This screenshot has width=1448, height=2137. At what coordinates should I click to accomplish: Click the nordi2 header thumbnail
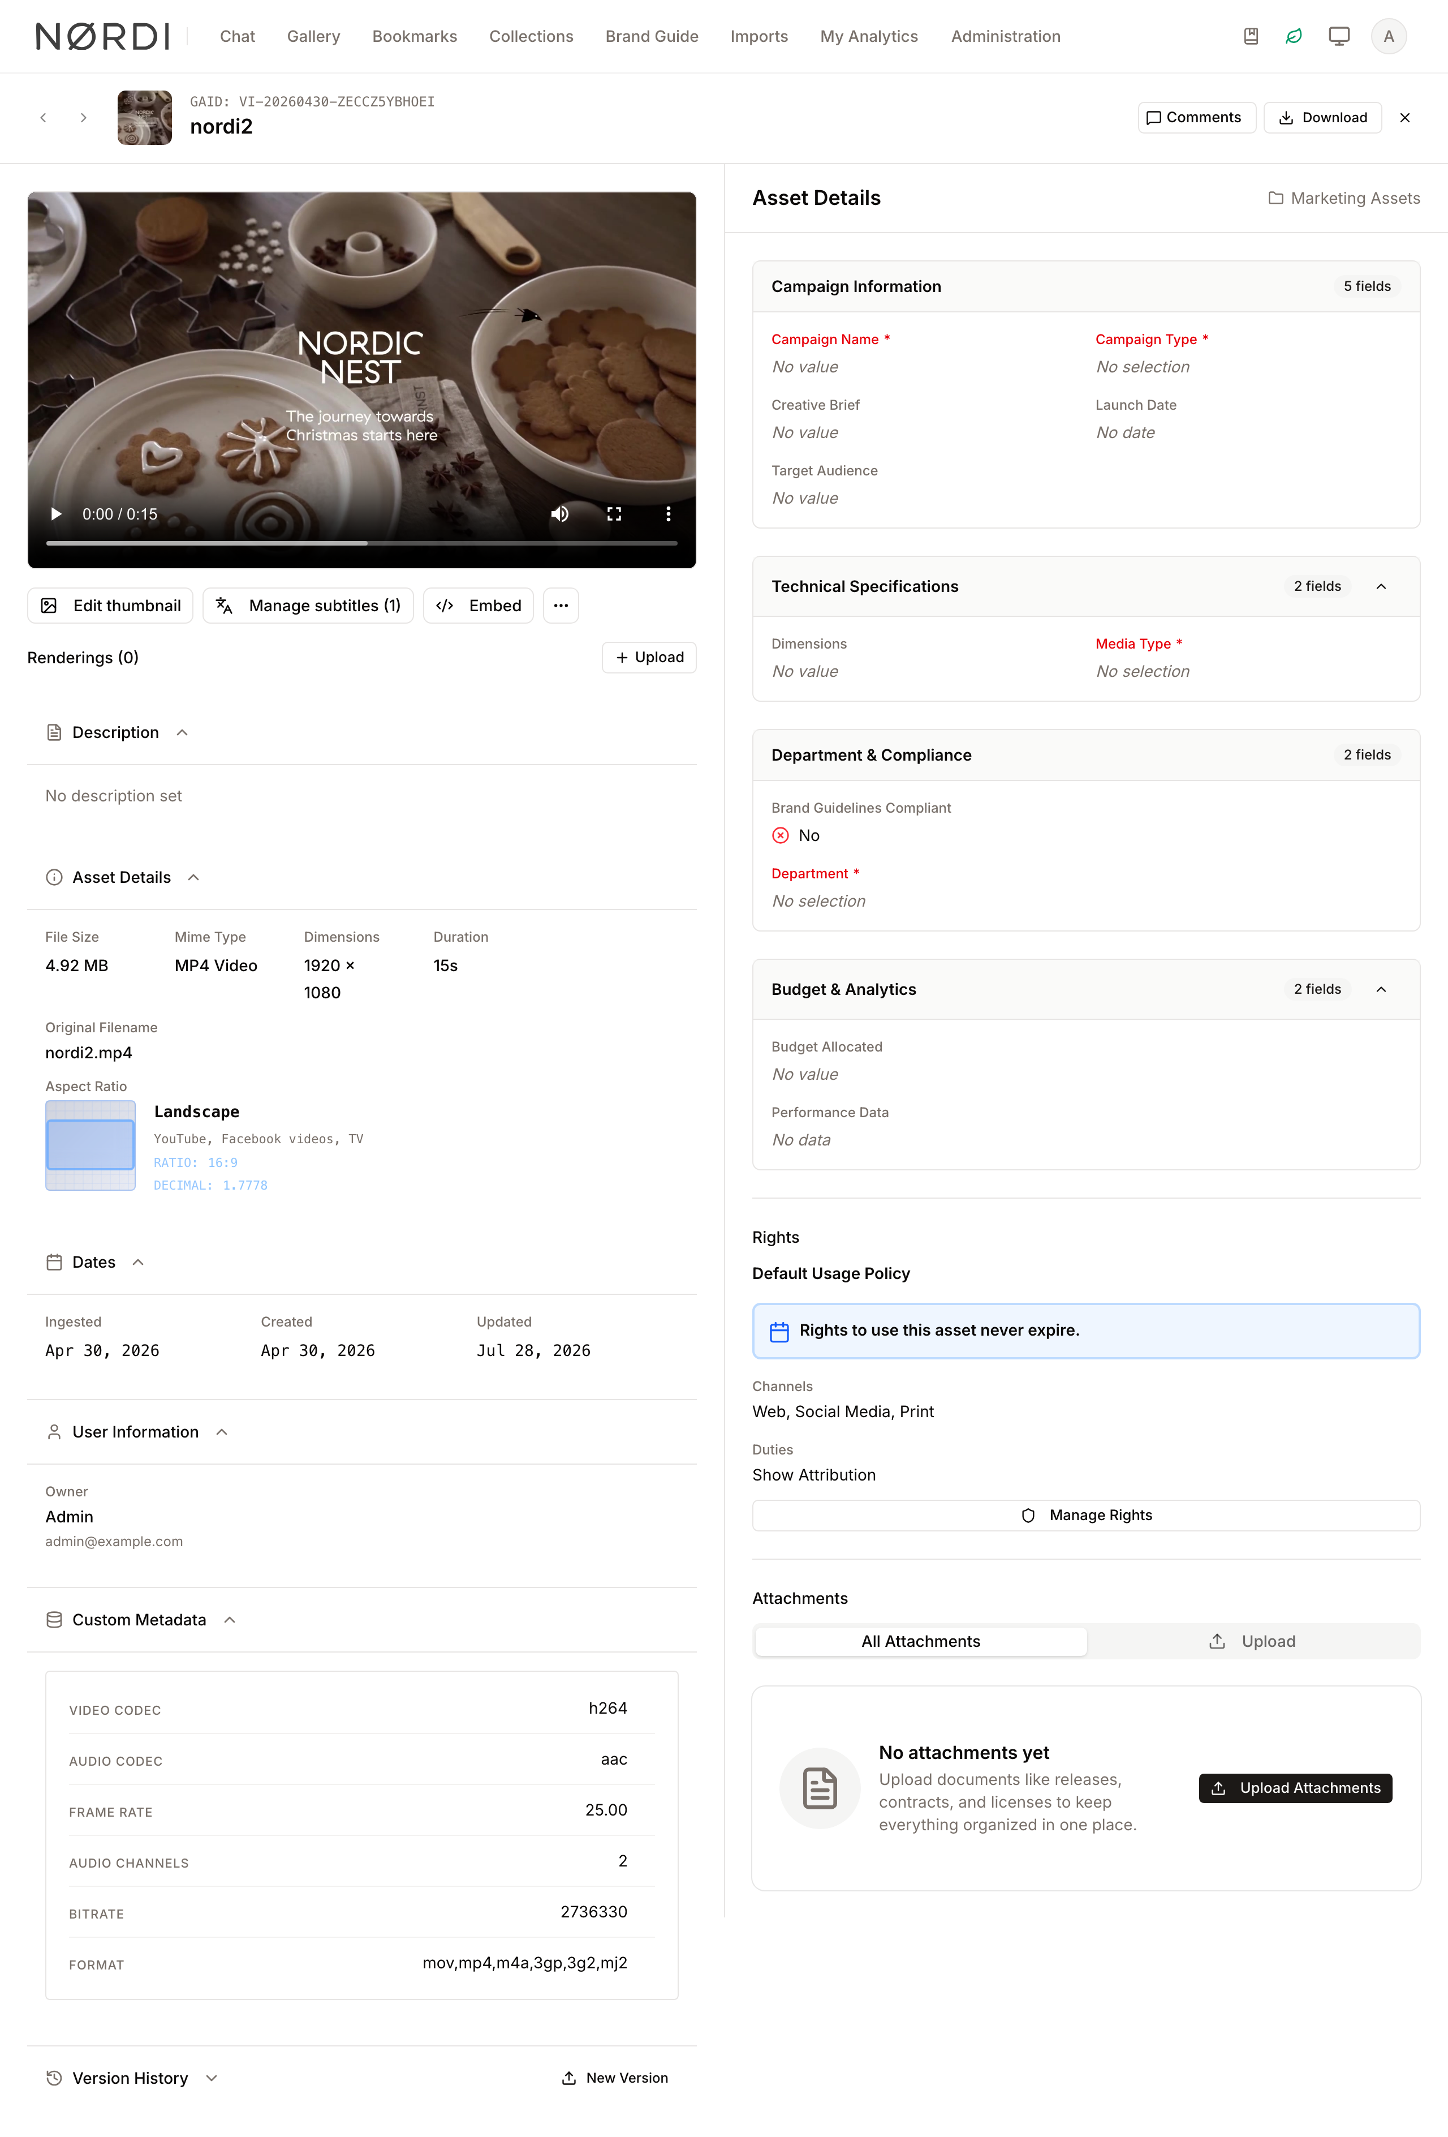pos(144,118)
